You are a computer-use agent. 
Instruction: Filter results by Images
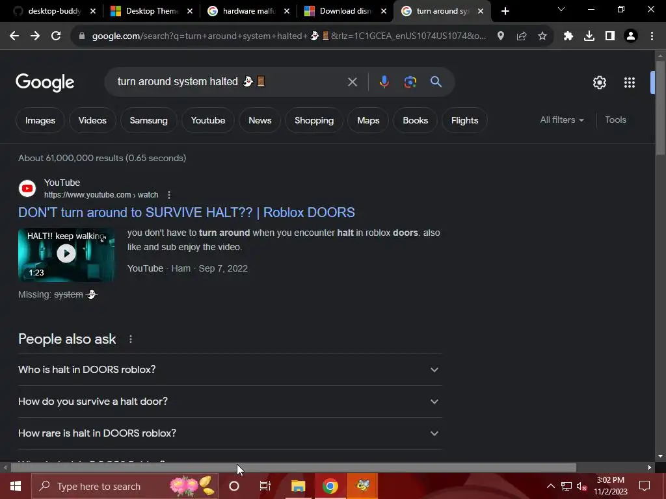coord(40,120)
